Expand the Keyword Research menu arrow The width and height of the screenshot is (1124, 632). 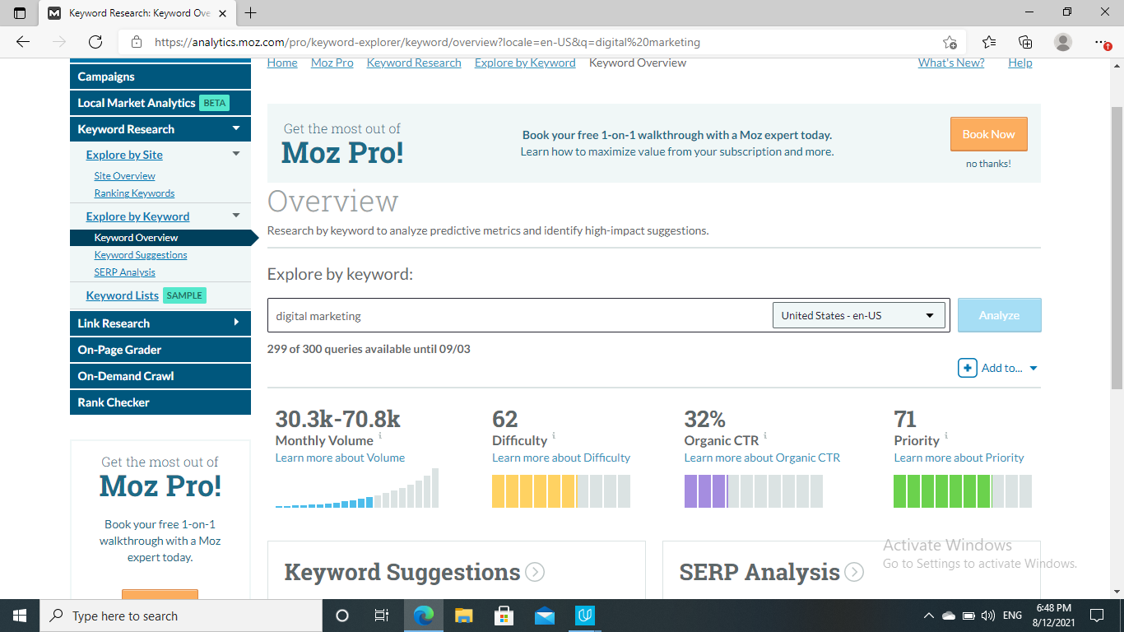click(236, 128)
